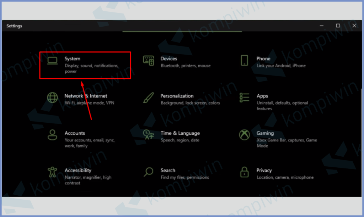Click the Phone icon

coord(244,60)
